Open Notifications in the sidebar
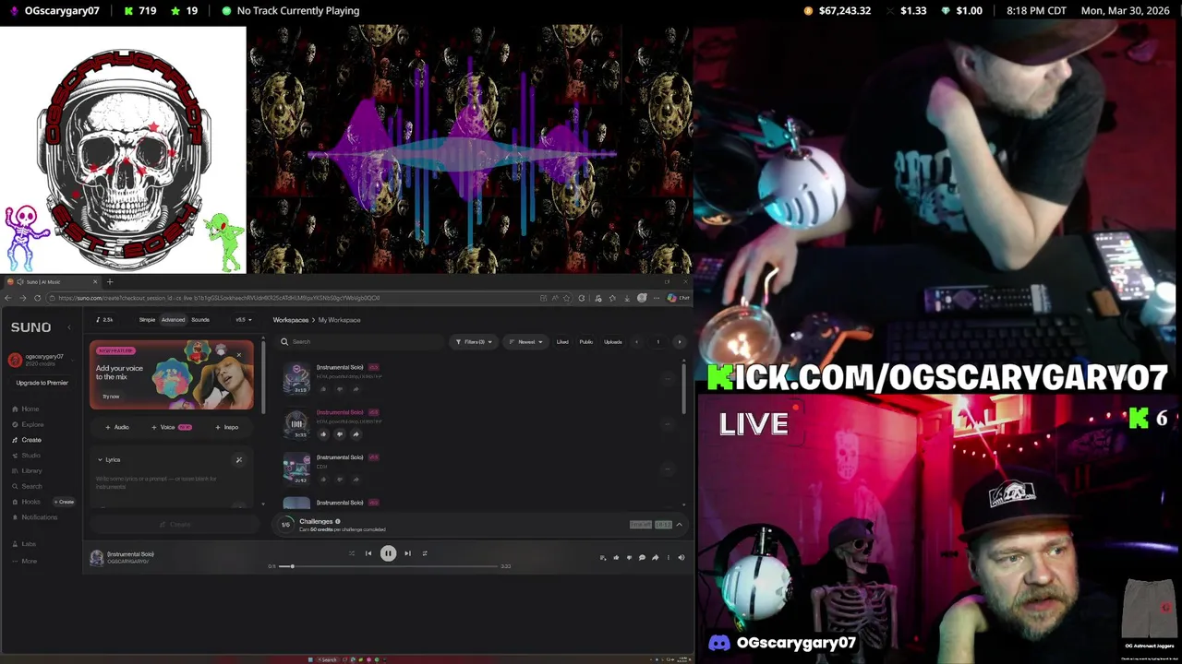1182x664 pixels. pyautogui.click(x=34, y=517)
